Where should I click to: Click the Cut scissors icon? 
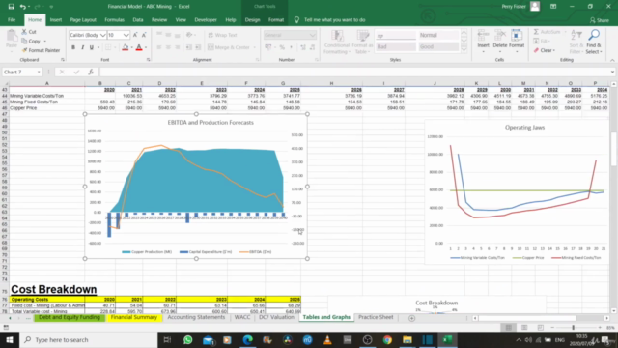[24, 32]
